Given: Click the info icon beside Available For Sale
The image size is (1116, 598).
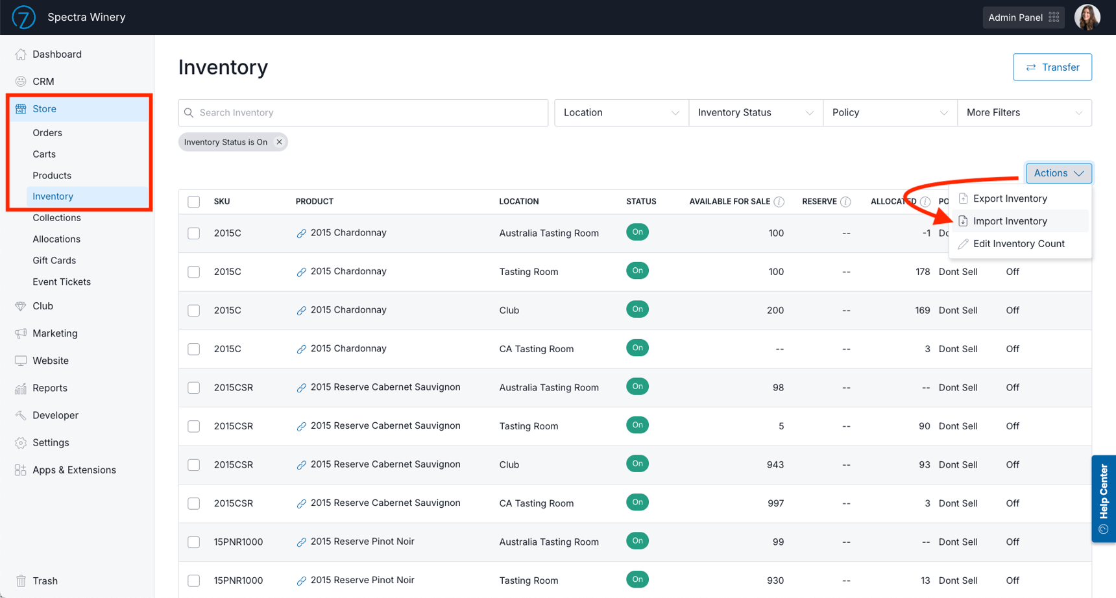Looking at the screenshot, I should click(779, 202).
